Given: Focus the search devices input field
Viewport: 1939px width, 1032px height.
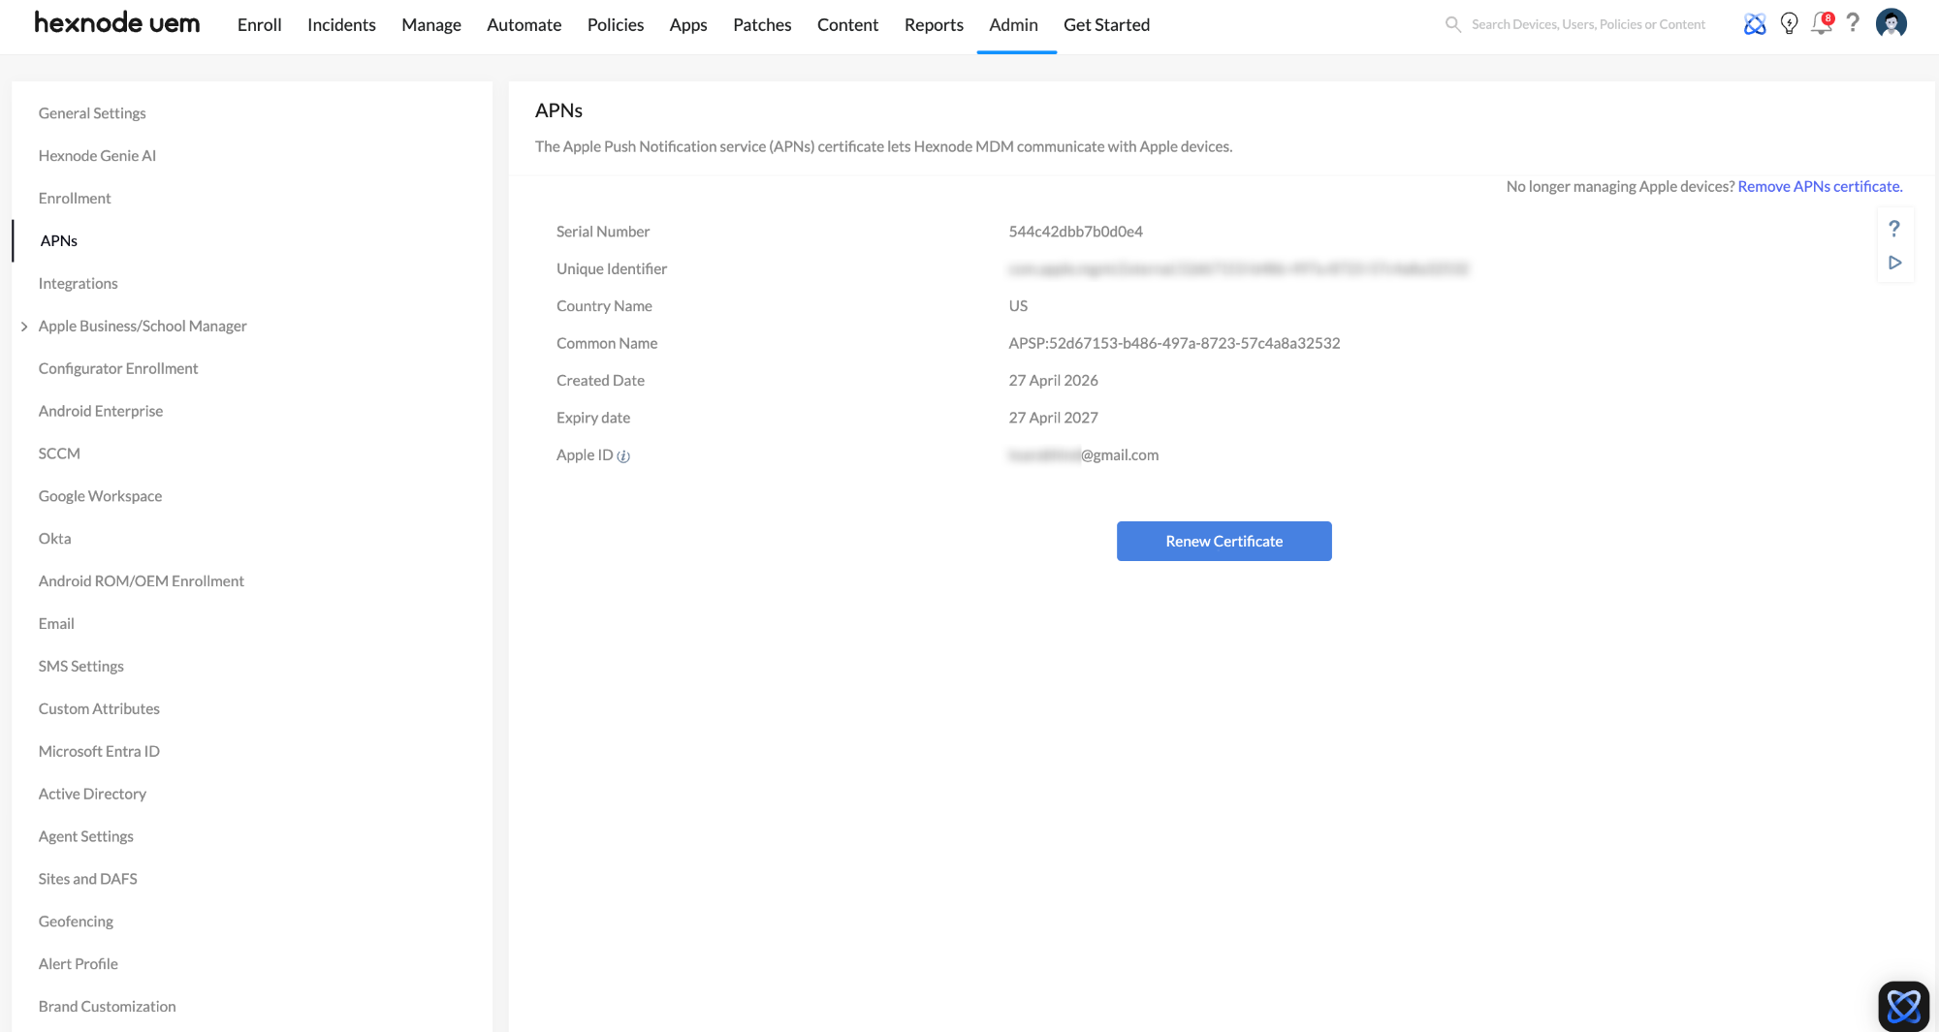Looking at the screenshot, I should [1588, 24].
